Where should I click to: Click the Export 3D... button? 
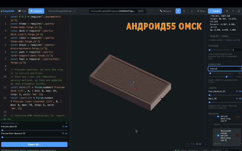coord(34,144)
